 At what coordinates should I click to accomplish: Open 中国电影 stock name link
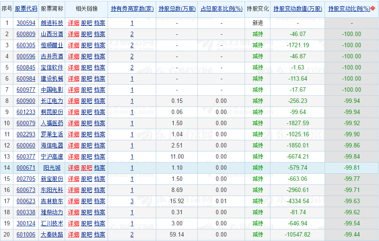[52, 90]
